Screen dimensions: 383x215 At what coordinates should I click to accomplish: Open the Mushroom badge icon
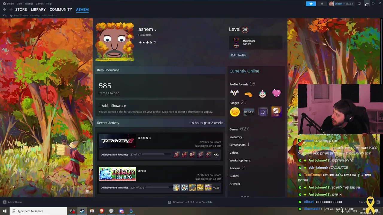coord(236,43)
